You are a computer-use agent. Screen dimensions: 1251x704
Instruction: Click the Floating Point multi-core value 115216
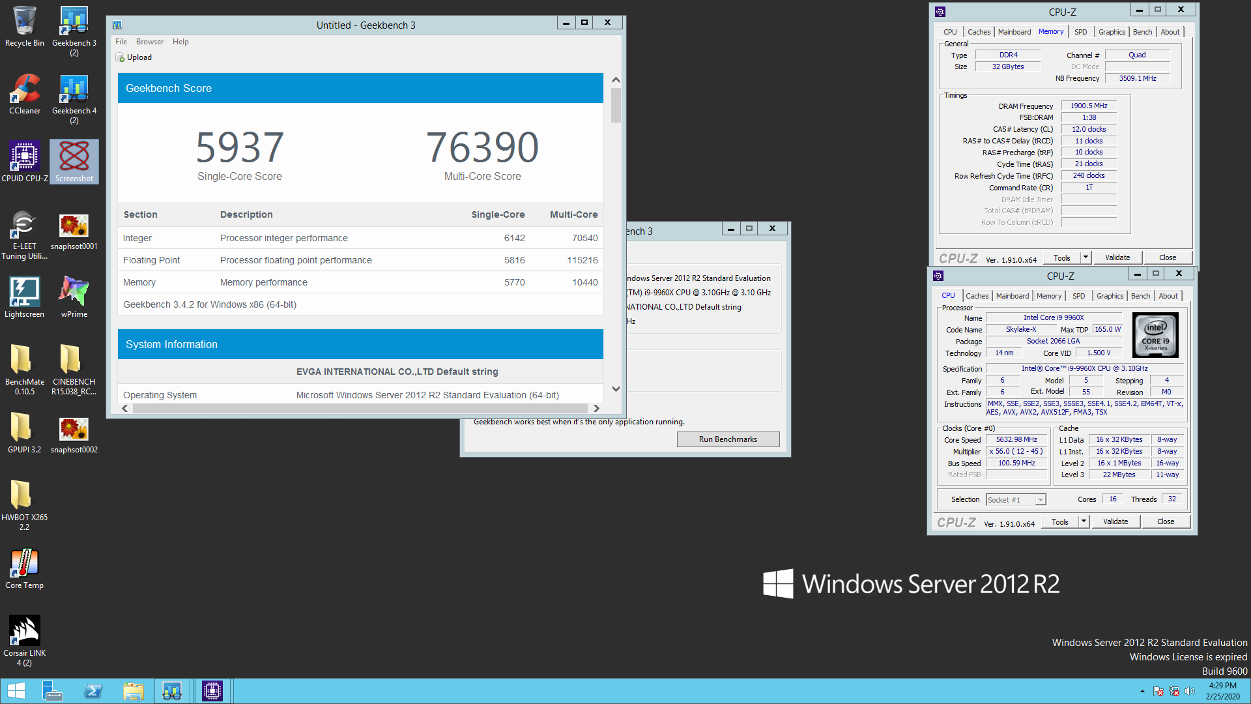[582, 260]
